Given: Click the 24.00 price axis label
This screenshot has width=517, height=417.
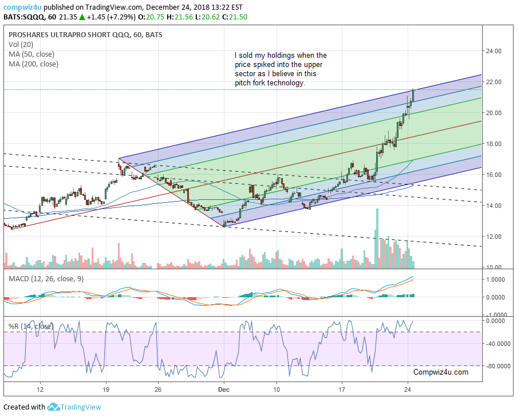Looking at the screenshot, I should (x=493, y=51).
